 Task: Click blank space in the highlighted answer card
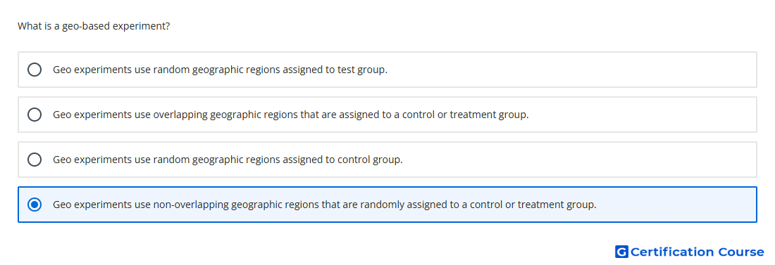click(677, 205)
